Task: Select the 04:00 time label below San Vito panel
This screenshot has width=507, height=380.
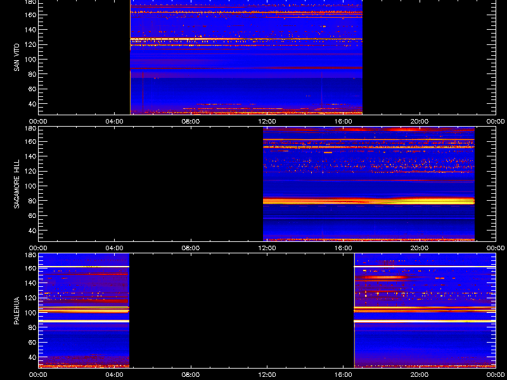Action: tap(115, 122)
